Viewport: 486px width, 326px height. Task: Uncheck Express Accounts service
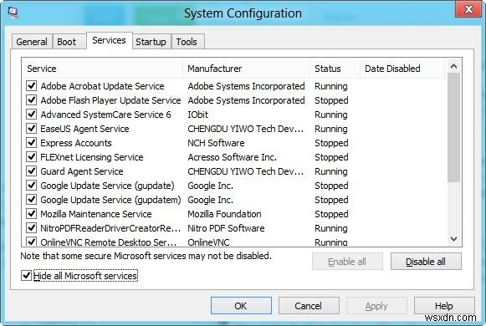pos(31,143)
